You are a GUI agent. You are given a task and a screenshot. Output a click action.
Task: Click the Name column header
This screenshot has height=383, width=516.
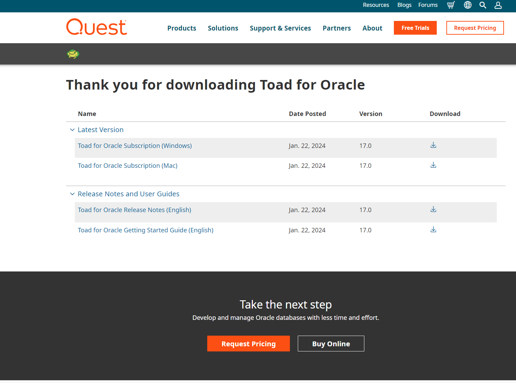87,114
